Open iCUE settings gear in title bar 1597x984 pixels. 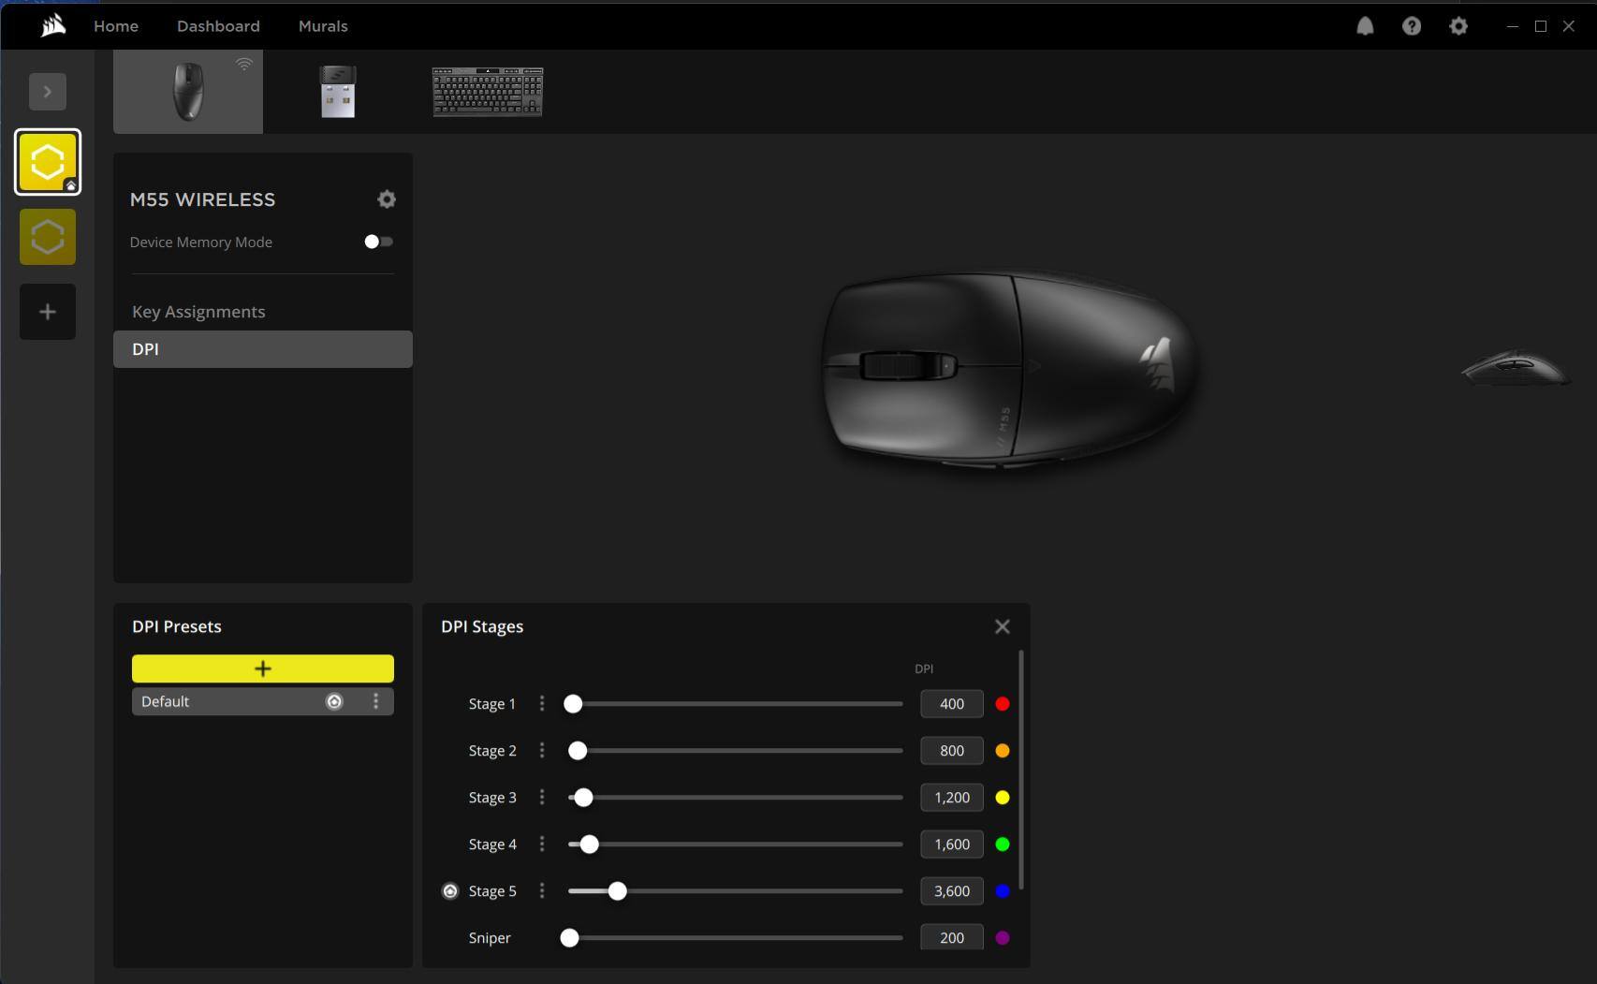(x=1458, y=26)
